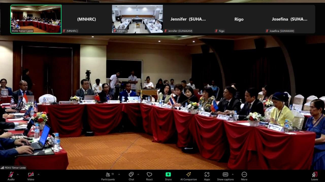325x182 pixels.
Task: Click the PDHJ Timor-Leste speaker label at bottom-left
Action: (x=15, y=168)
